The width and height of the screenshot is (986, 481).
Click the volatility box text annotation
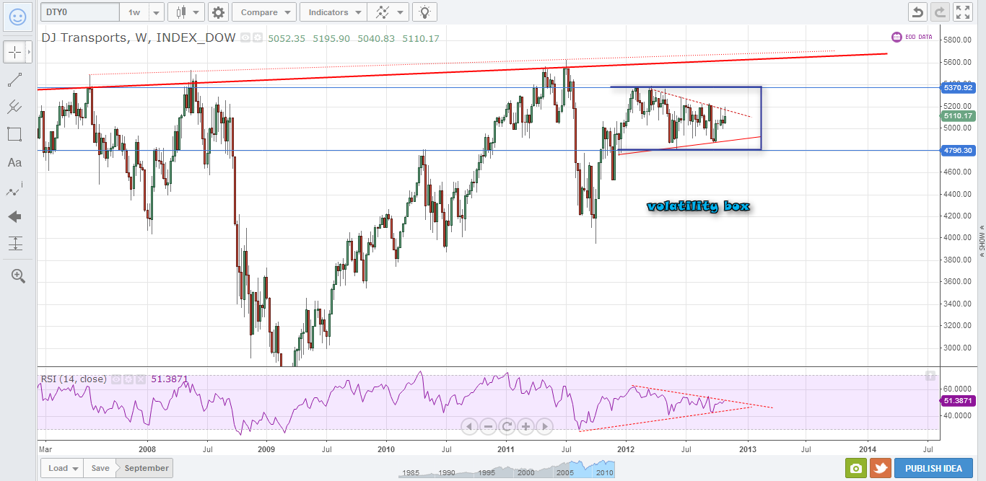point(698,206)
